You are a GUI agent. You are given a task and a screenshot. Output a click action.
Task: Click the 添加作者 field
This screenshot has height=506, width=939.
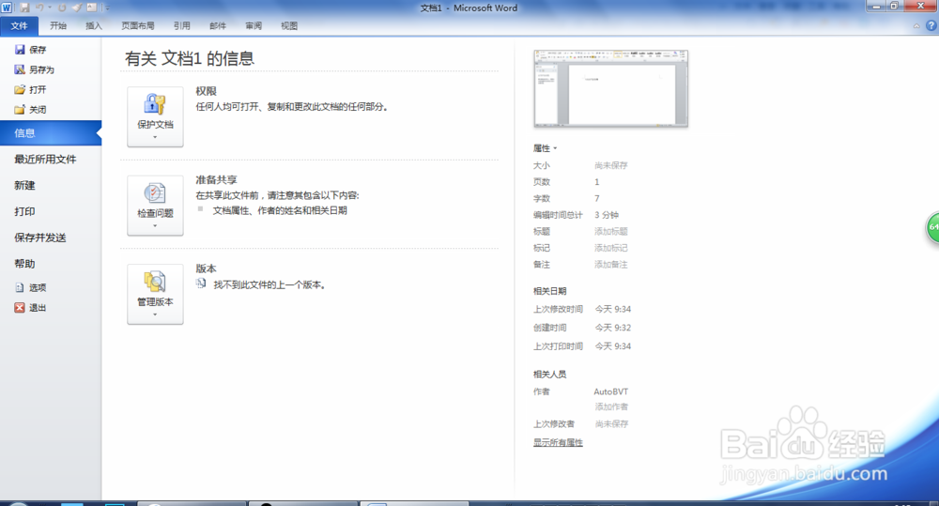[611, 406]
